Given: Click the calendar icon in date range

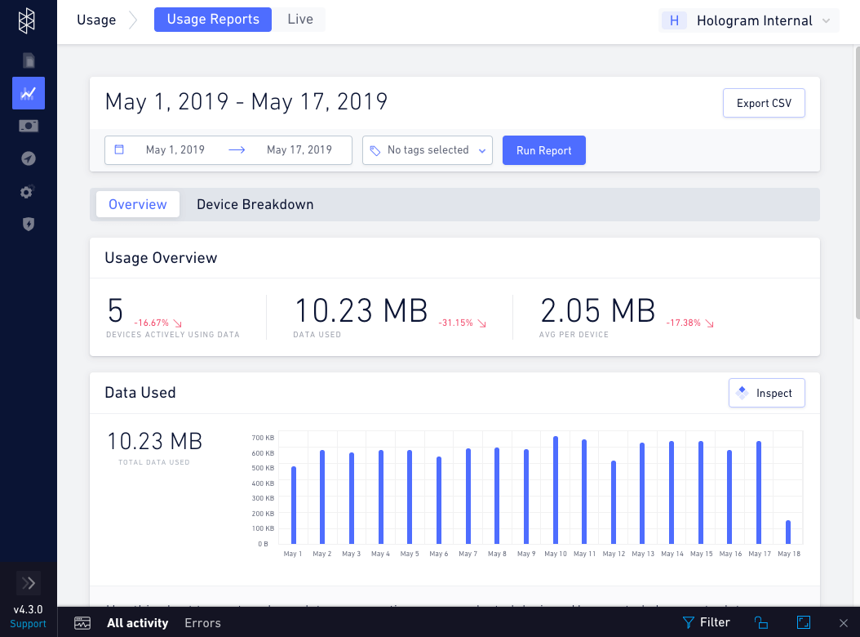Looking at the screenshot, I should click(x=119, y=149).
